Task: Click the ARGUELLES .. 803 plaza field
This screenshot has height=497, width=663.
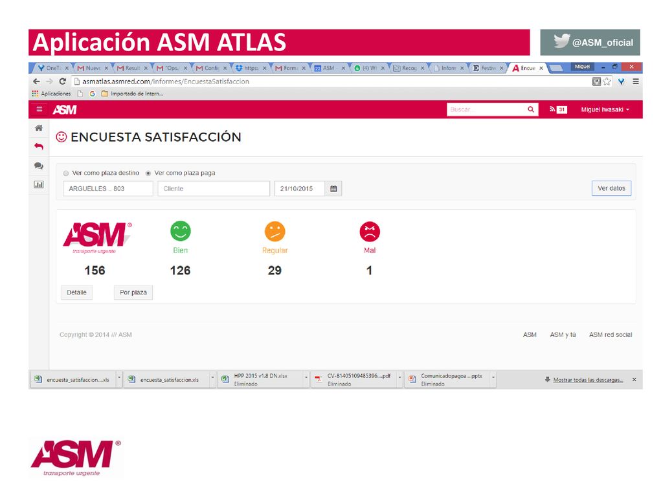Action: 108,188
